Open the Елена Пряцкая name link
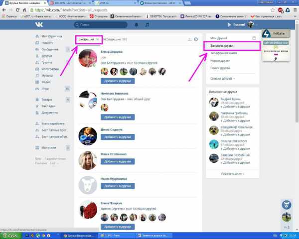 coord(111,203)
